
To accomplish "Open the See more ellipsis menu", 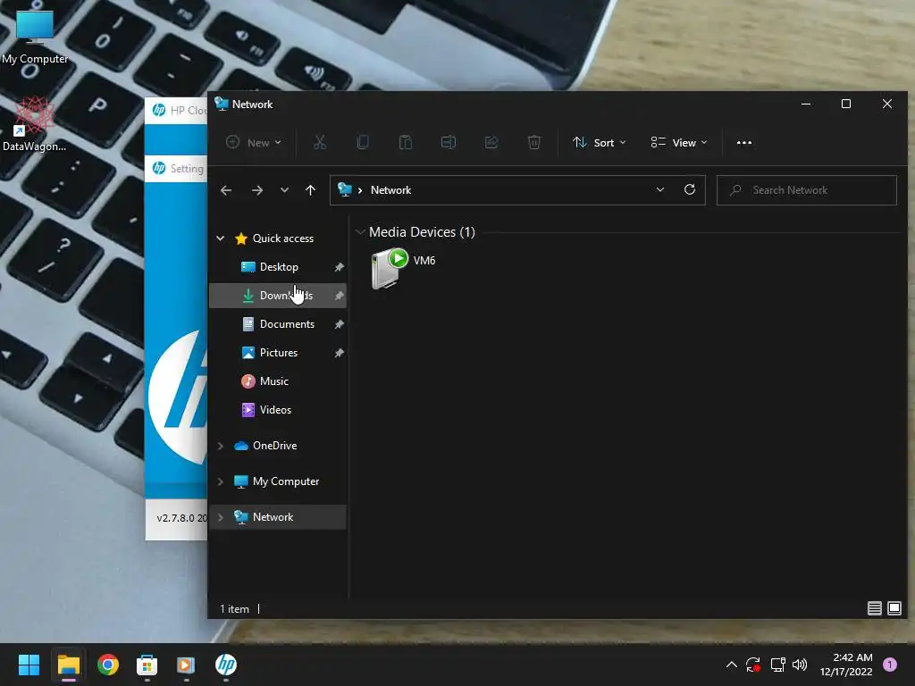I will pos(744,142).
